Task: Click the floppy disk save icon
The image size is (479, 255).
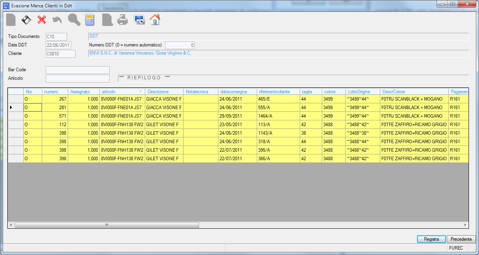Action: 26,20
